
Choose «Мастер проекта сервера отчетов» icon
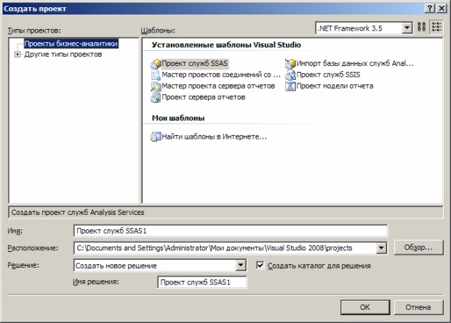[x=155, y=86]
